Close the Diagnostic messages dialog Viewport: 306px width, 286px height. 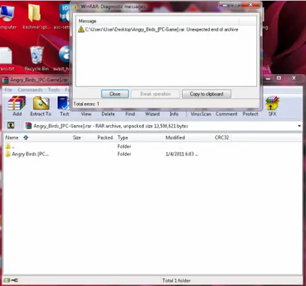115,94
